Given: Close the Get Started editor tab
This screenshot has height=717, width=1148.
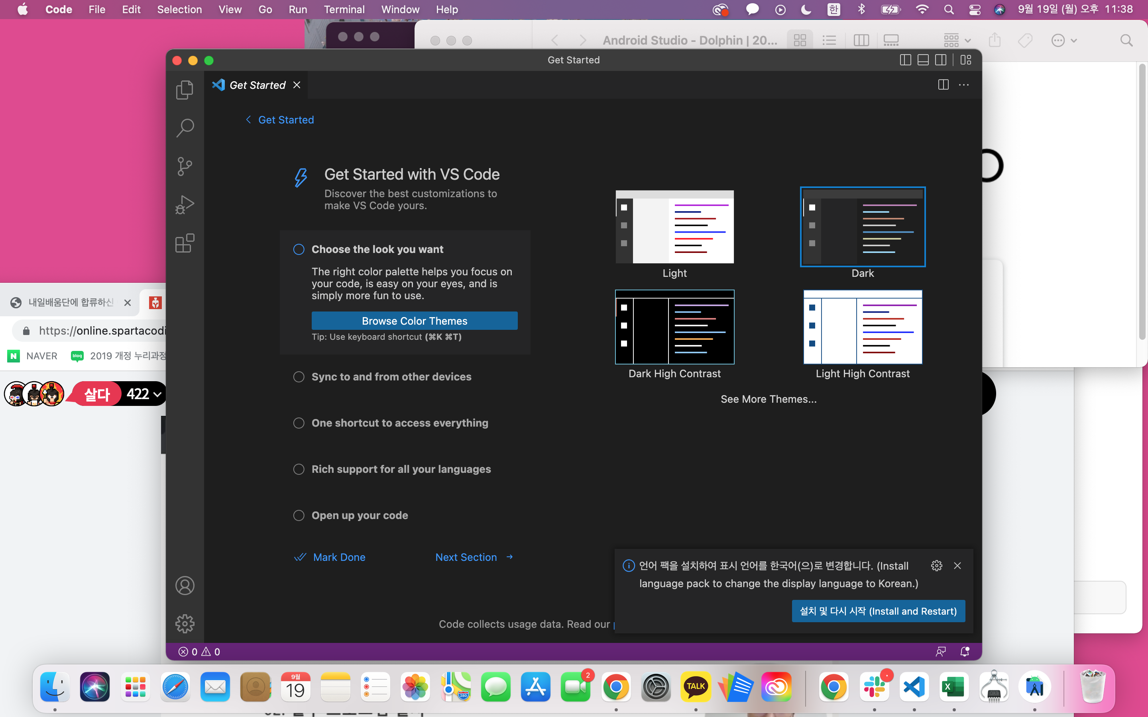Looking at the screenshot, I should [x=297, y=85].
